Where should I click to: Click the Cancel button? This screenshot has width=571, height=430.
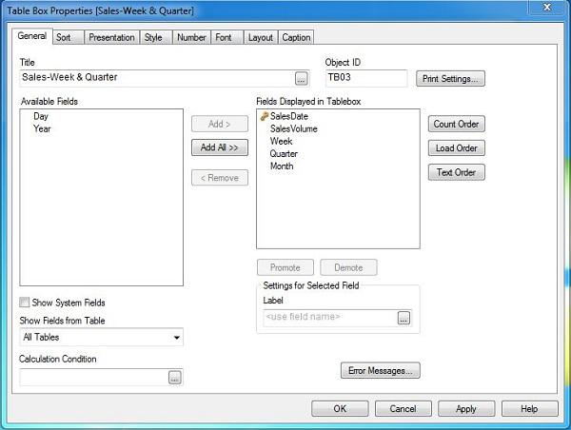[404, 409]
